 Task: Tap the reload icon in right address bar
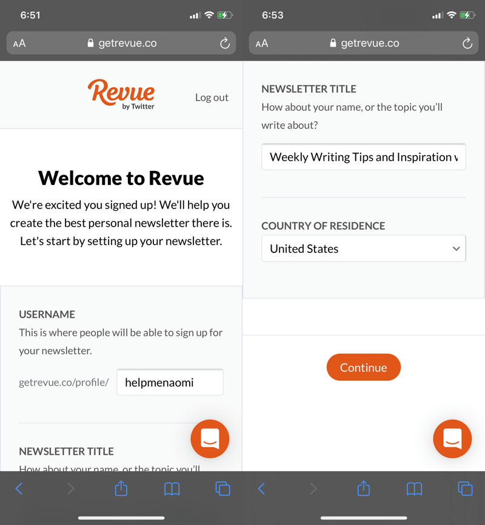pos(467,43)
